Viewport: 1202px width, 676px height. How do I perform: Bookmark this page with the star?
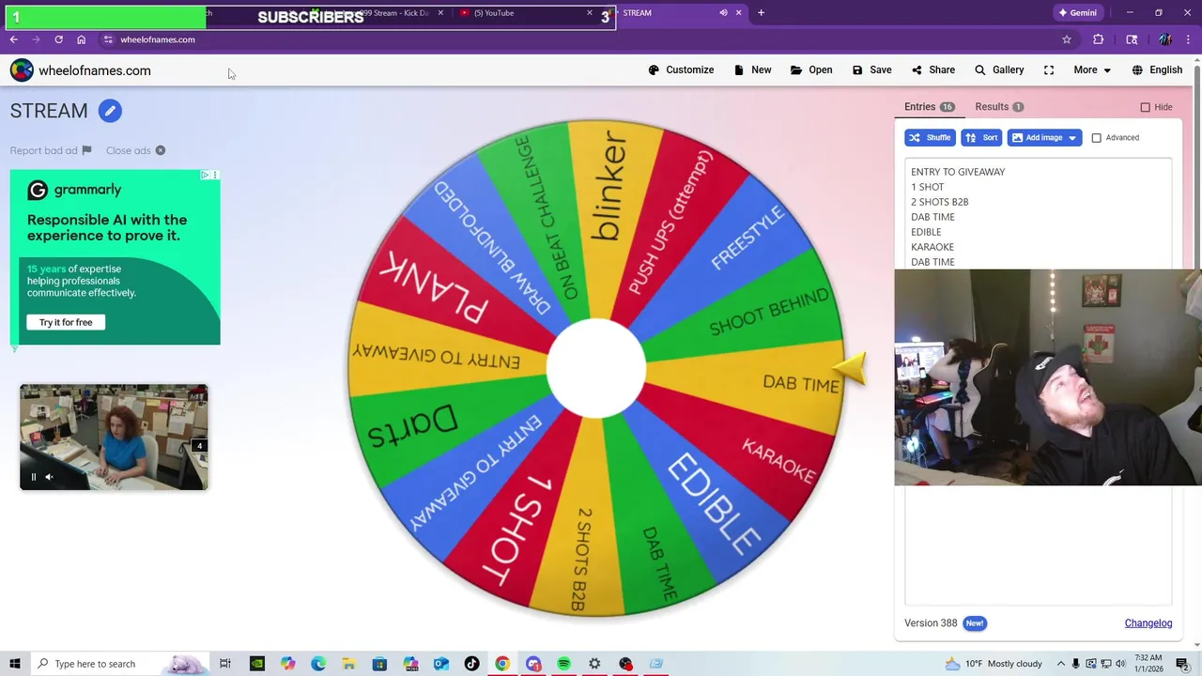pyautogui.click(x=1067, y=39)
